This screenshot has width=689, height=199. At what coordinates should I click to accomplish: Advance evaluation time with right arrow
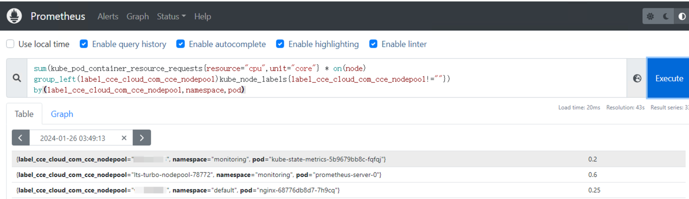click(142, 138)
